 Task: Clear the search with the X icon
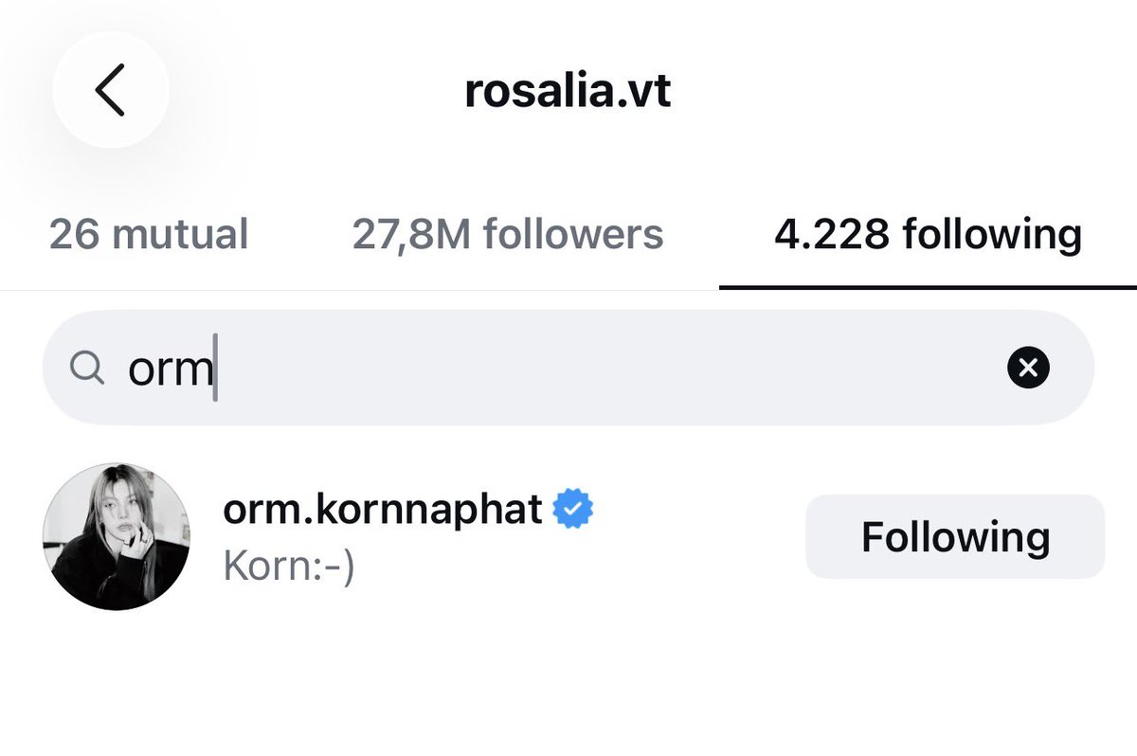click(x=1028, y=368)
